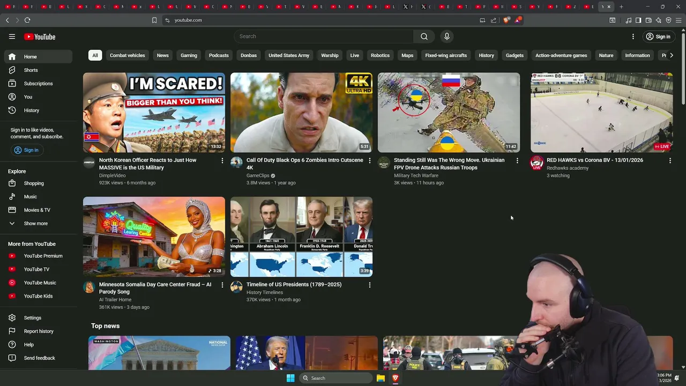The height and width of the screenshot is (386, 686).
Task: Open Timeline of US Presidents title
Action: click(294, 285)
